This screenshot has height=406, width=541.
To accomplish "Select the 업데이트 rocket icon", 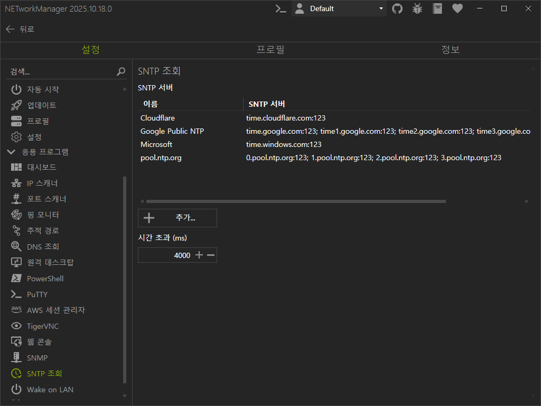I will point(16,105).
